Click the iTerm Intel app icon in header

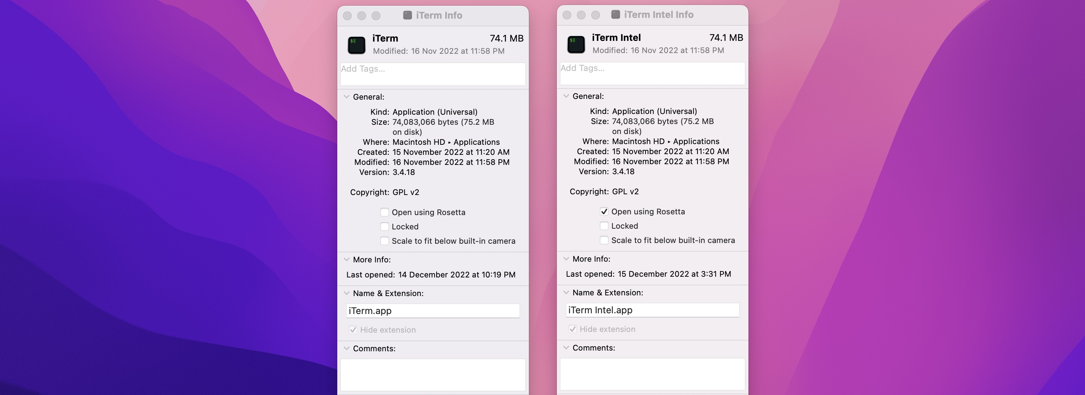pyautogui.click(x=576, y=44)
